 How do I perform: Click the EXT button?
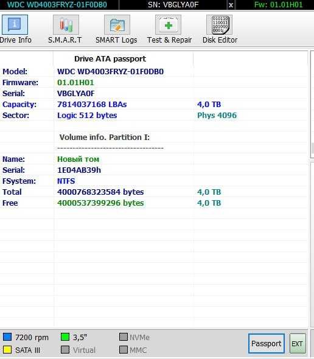coord(298,344)
